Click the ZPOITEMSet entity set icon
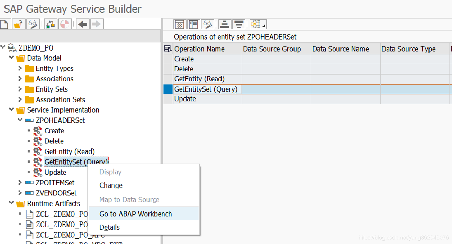The height and width of the screenshot is (244, 452). pyautogui.click(x=29, y=183)
